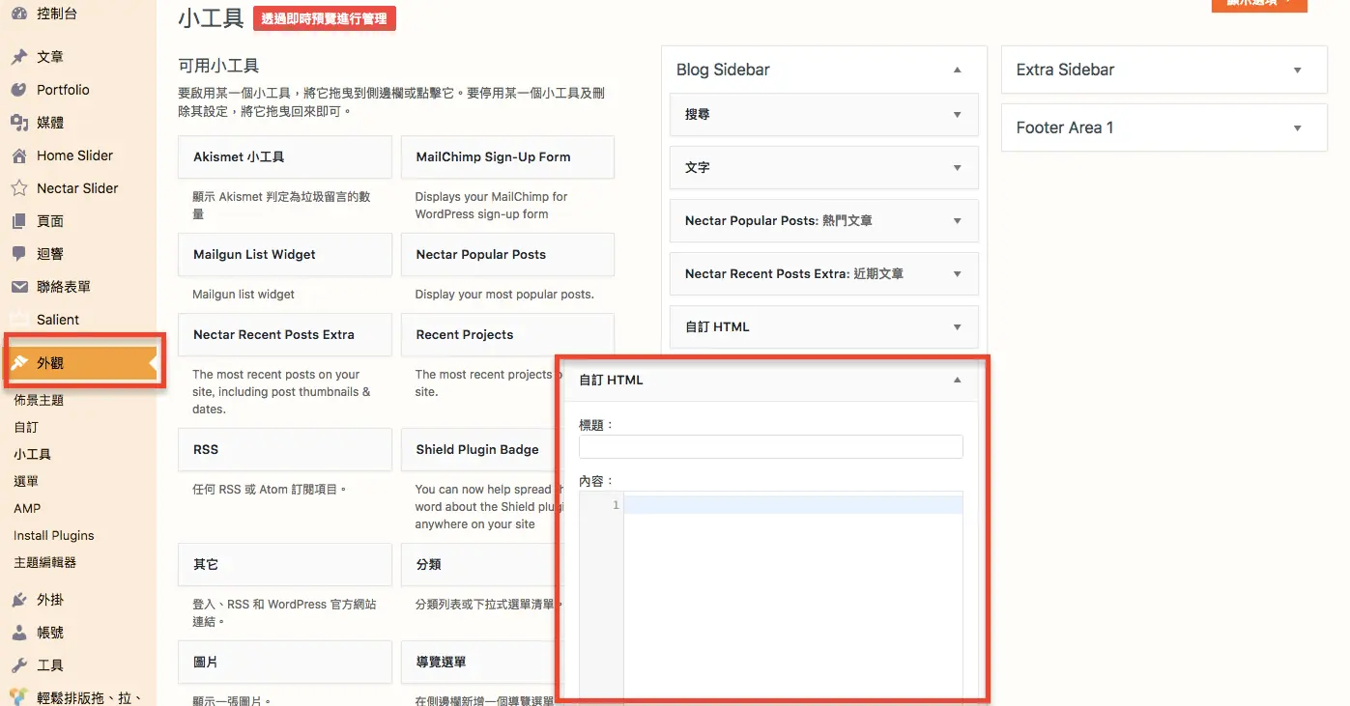Click the pushpin icon beside 文章
Screen dimensions: 1350x706
(x=18, y=57)
